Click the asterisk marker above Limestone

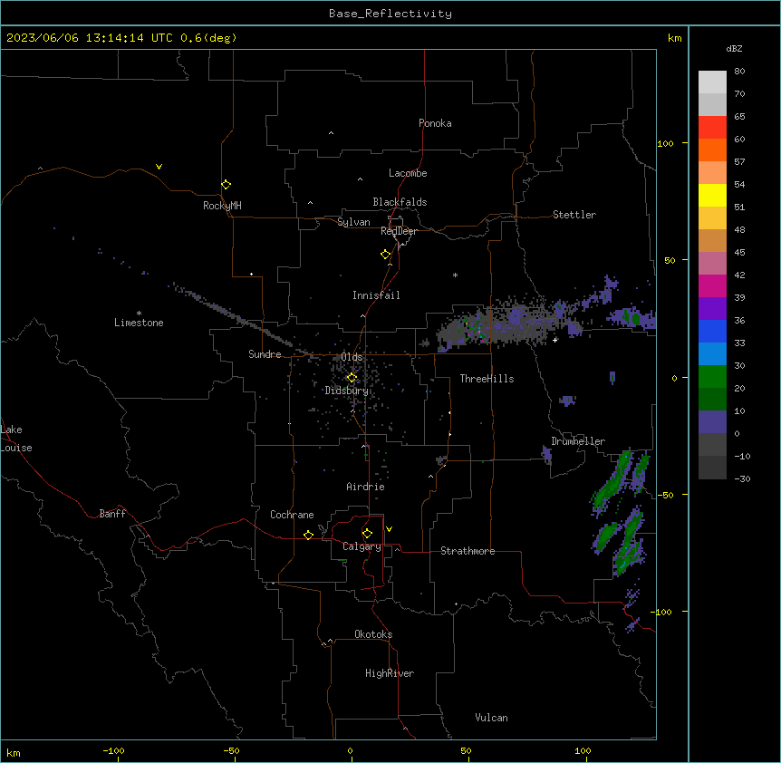point(139,314)
